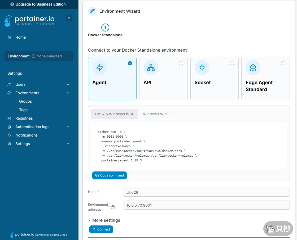Expand the Authentication logs chevron
This screenshot has width=297, height=240.
[x=68, y=127]
